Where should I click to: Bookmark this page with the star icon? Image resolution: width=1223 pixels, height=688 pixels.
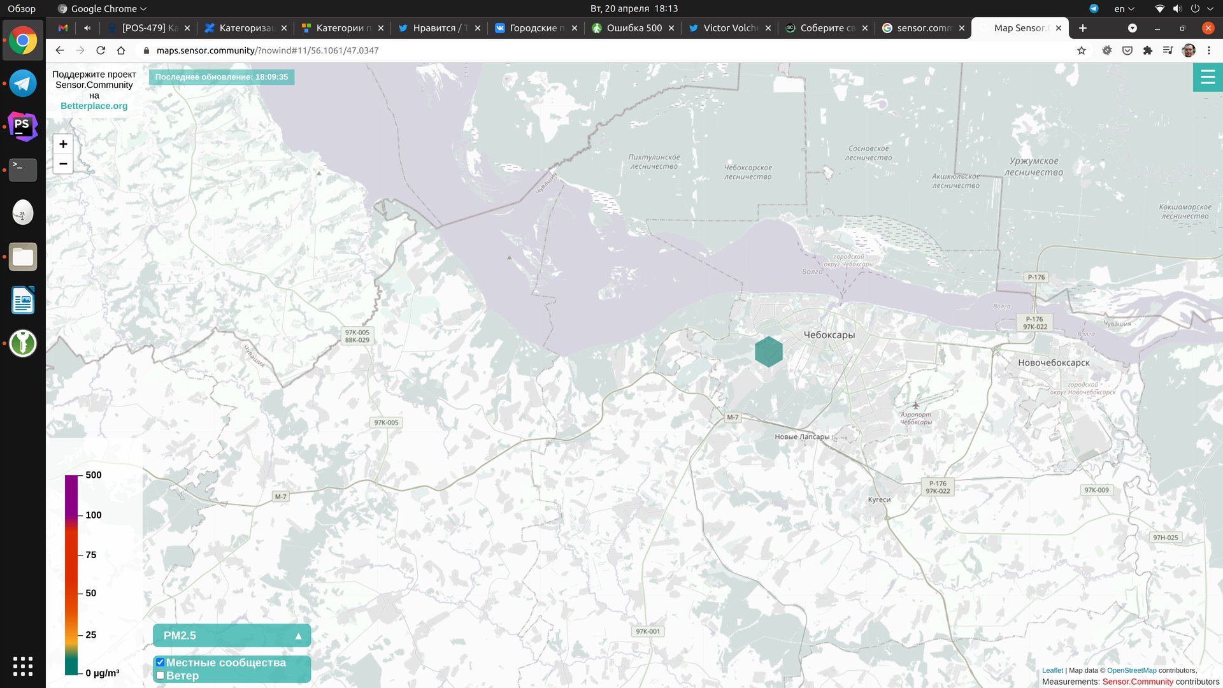pyautogui.click(x=1081, y=50)
